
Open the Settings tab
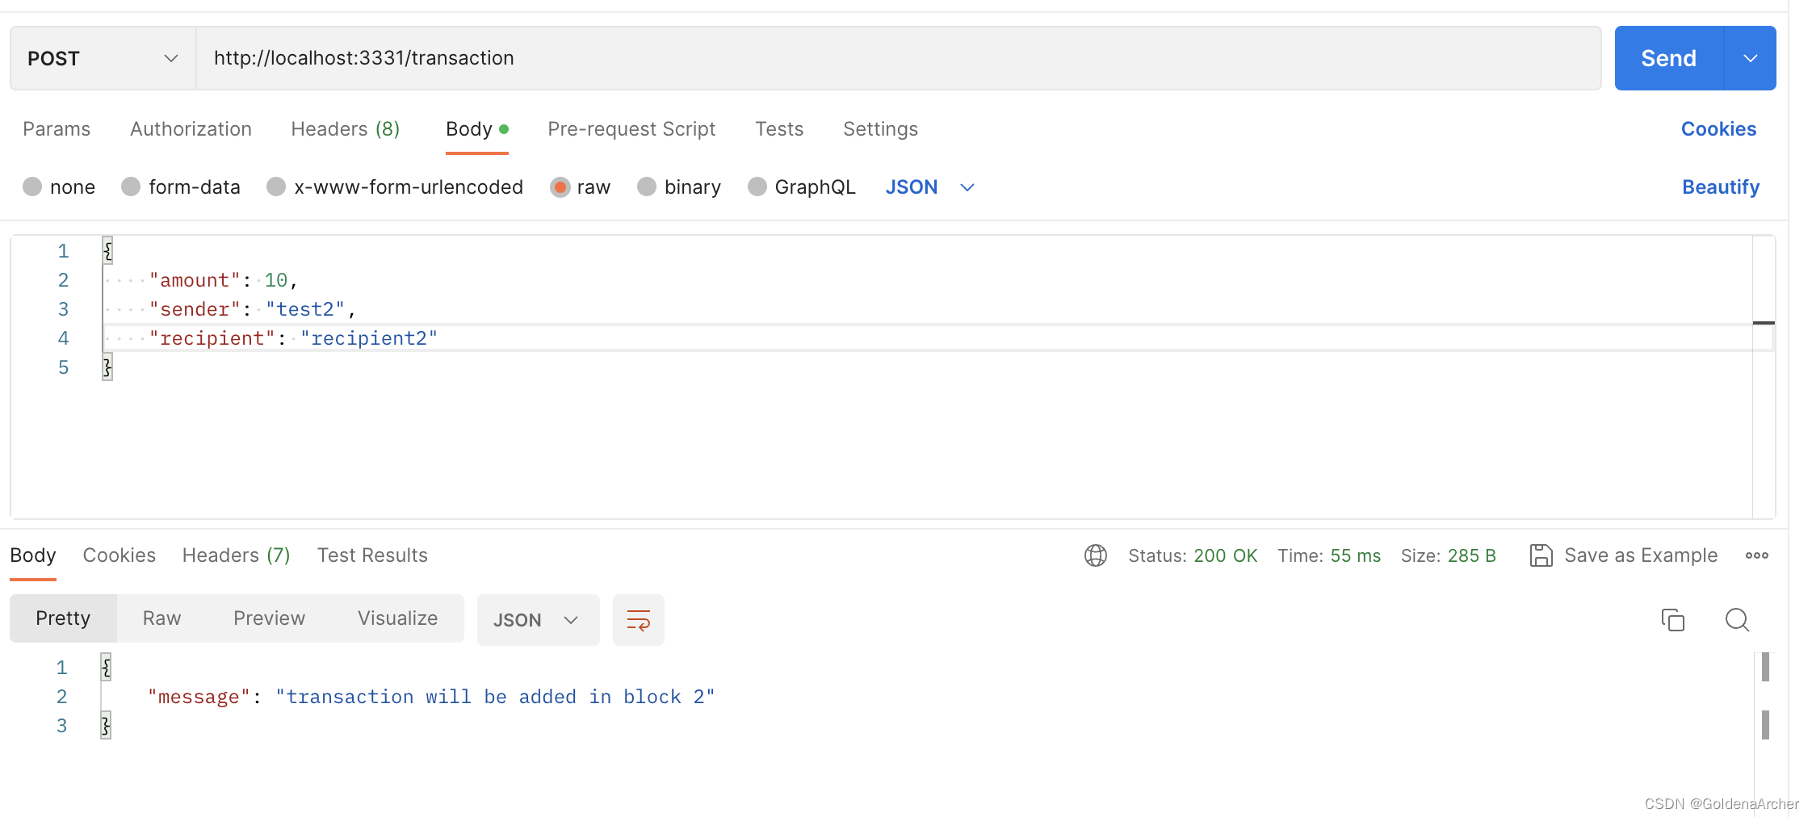pyautogui.click(x=880, y=129)
